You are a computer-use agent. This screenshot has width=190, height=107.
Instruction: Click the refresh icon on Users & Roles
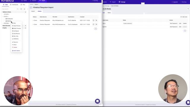coord(188,9)
